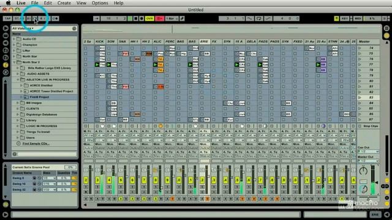This screenshot has width=392, height=220.
Task: Open the Hot-Swap browser sidebar icon
Action: coord(6,72)
